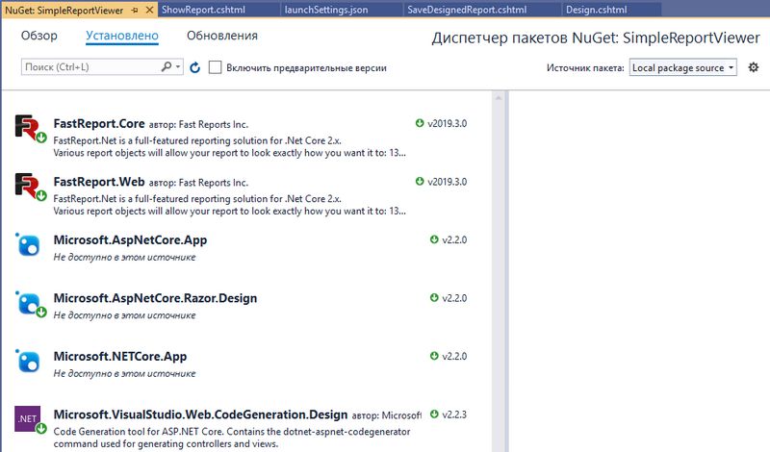The height and width of the screenshot is (452, 770).
Task: Click the refresh packages icon
Action: coord(194,68)
